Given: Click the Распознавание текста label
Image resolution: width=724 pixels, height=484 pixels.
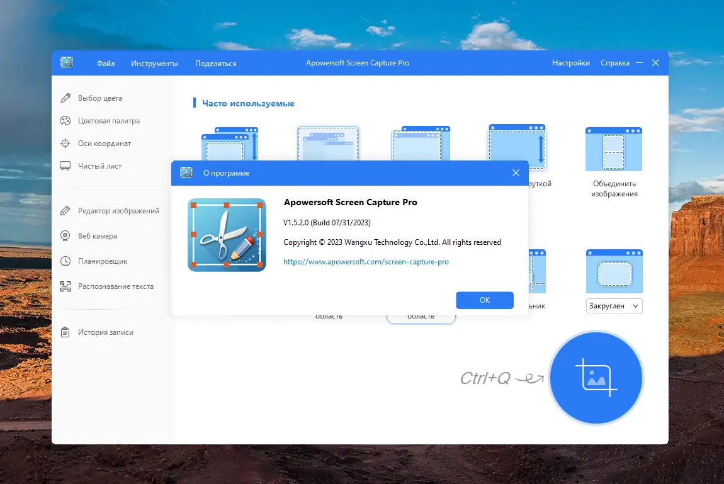Looking at the screenshot, I should coord(115,286).
